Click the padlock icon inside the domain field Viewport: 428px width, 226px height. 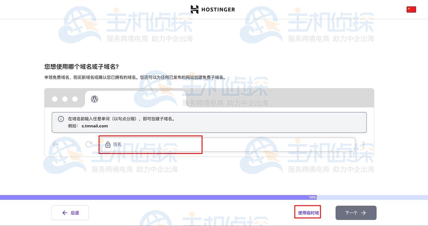[x=107, y=145]
